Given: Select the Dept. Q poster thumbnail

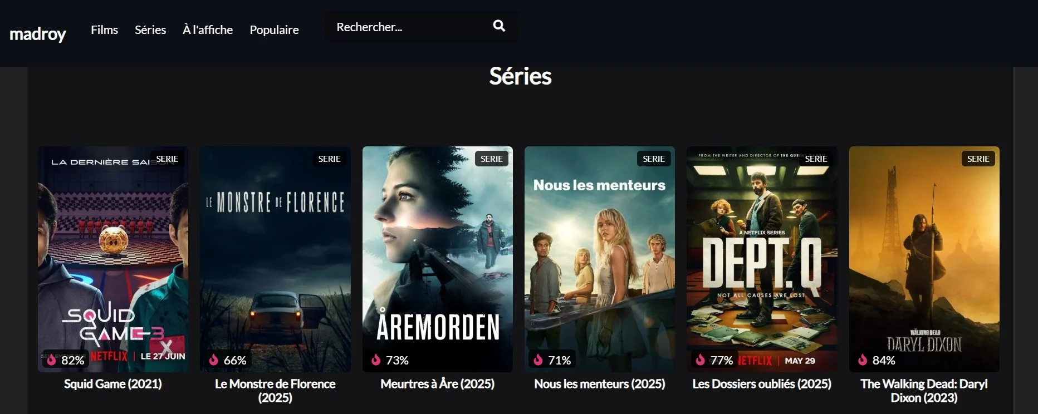Looking at the screenshot, I should [762, 259].
